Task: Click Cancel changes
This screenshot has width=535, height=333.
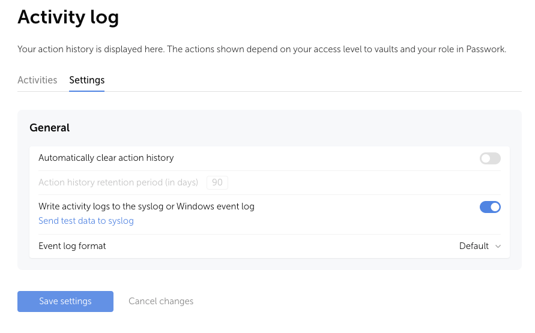Action: coord(161,301)
